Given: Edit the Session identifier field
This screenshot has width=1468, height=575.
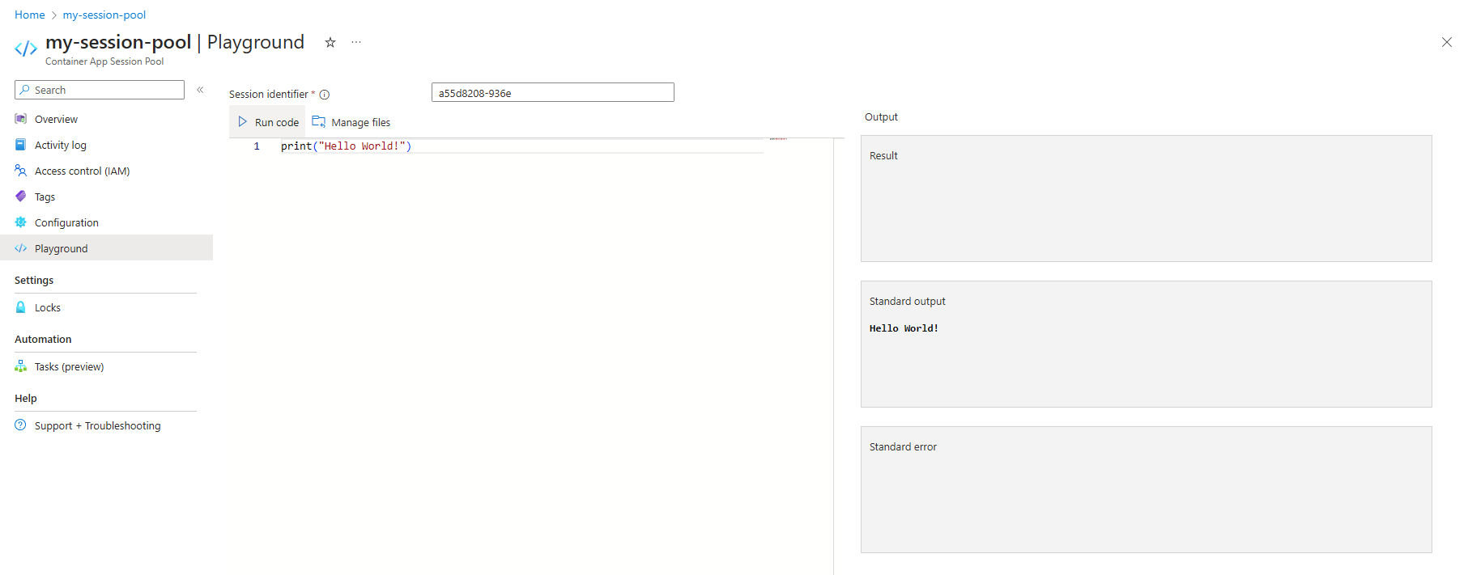Looking at the screenshot, I should 553,93.
